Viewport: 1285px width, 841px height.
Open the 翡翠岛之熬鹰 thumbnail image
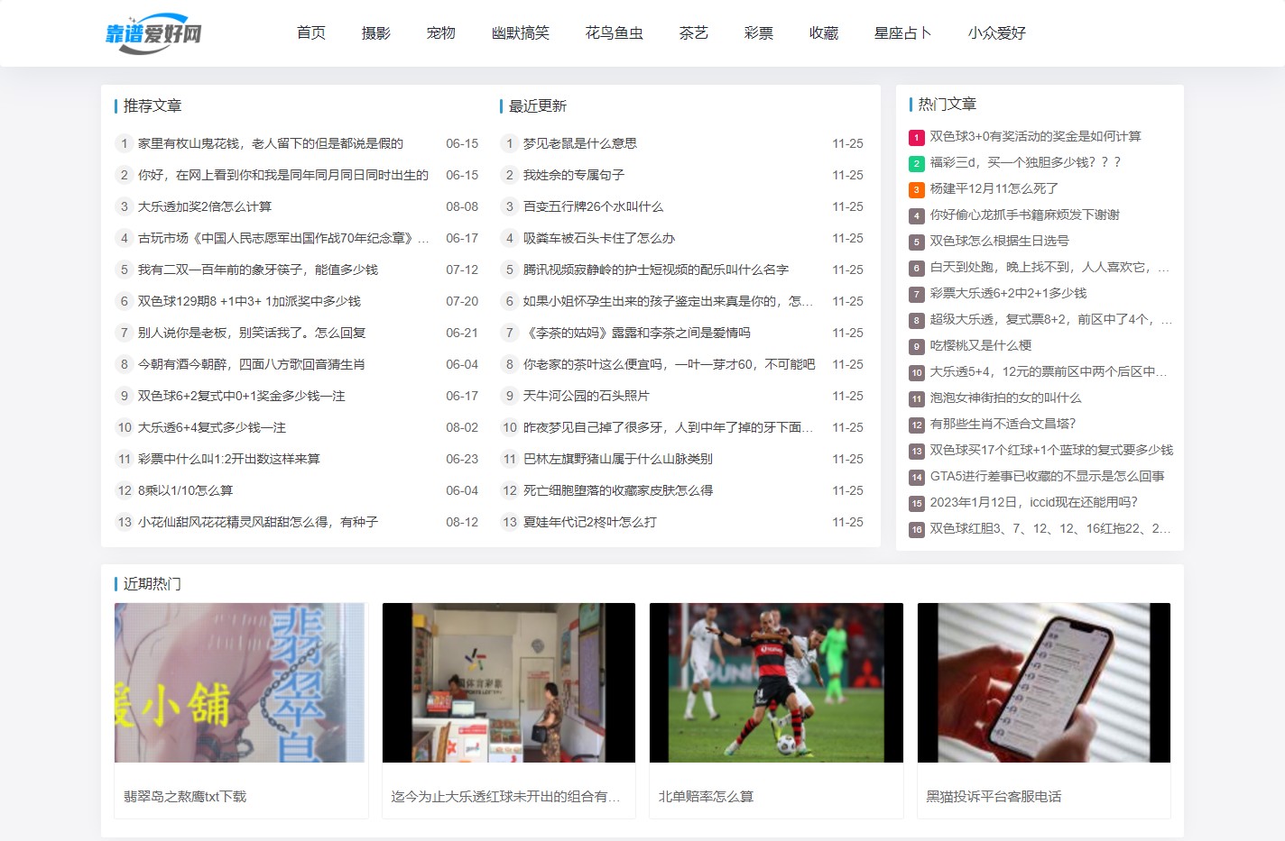pos(241,682)
